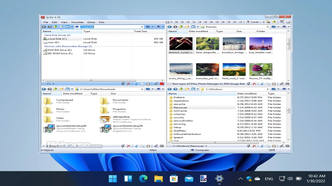
Task: Click copy icon under Computer pane
Action: (x=142, y=84)
